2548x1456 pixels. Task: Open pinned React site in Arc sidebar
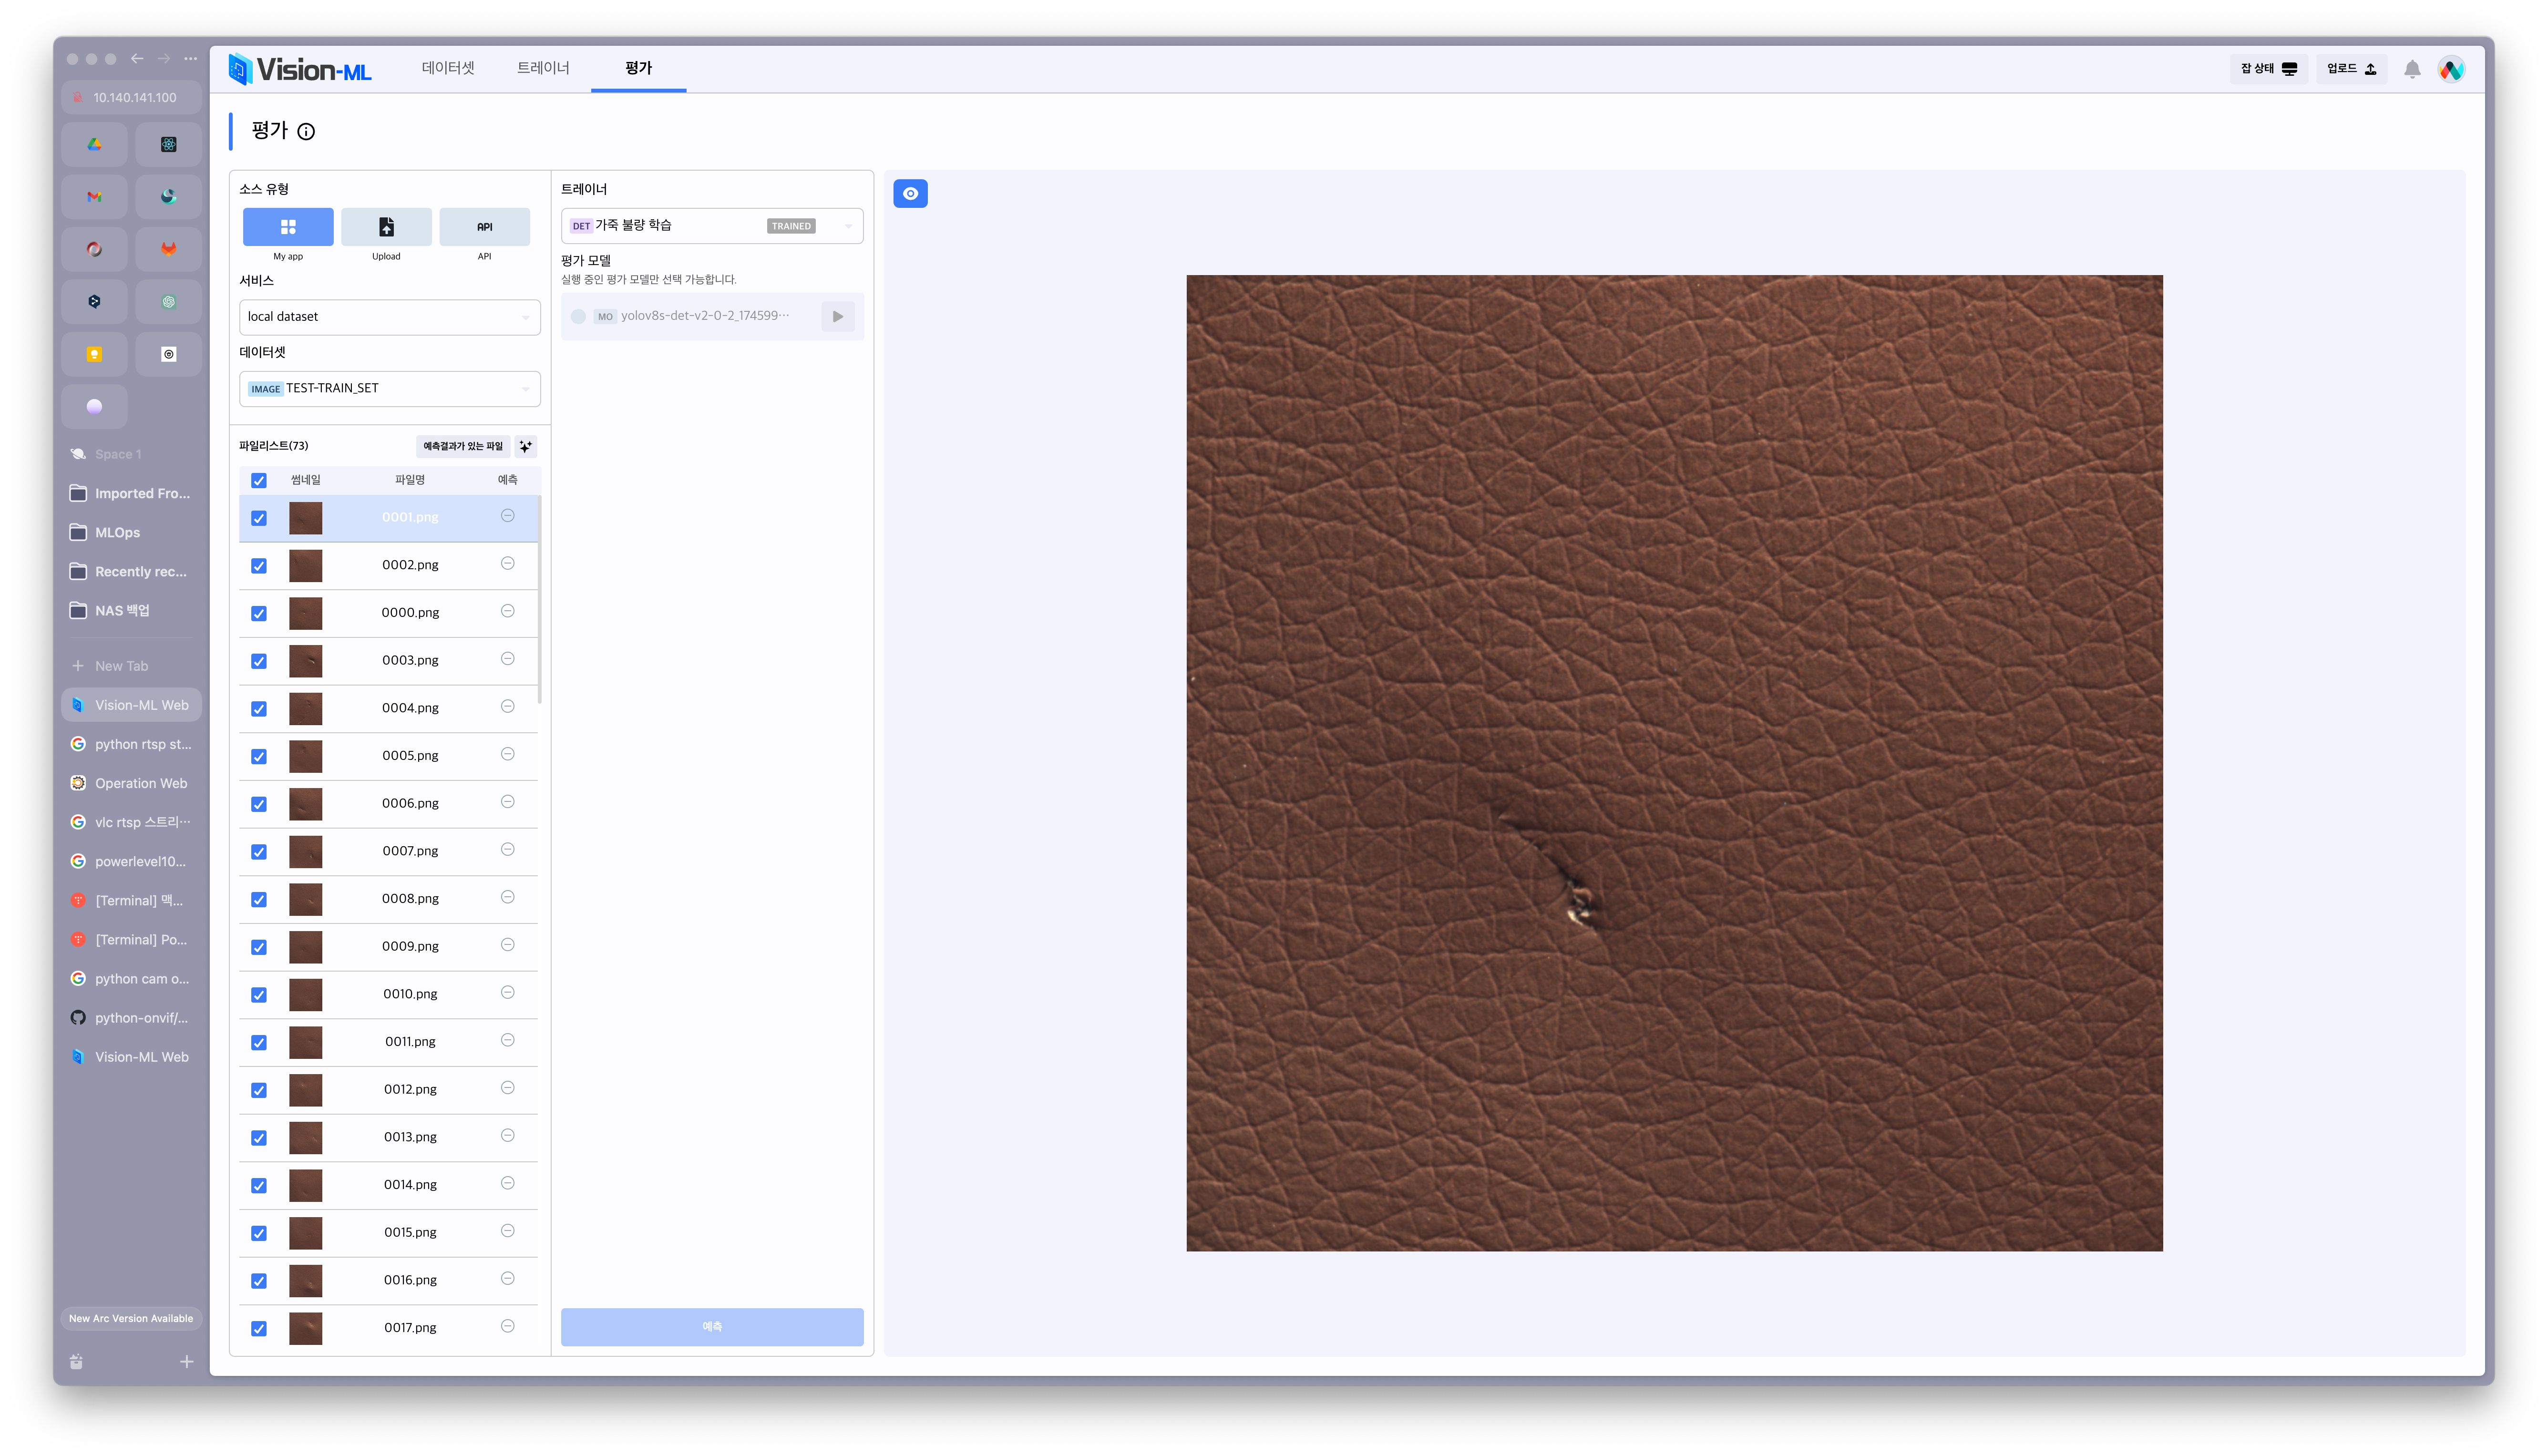pos(169,144)
